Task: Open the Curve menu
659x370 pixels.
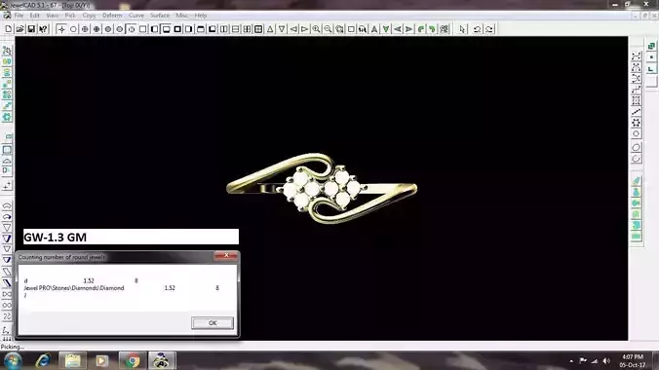Action: coord(136,16)
